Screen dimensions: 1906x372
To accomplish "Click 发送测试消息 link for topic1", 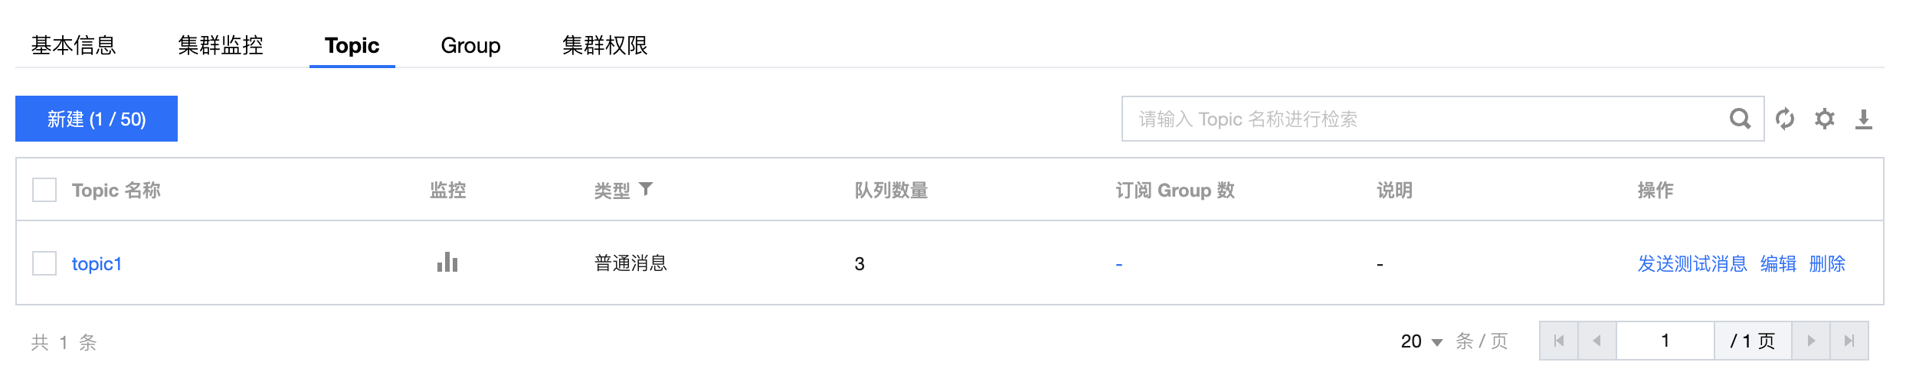I will [1692, 264].
